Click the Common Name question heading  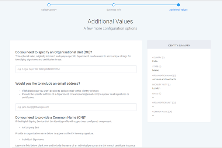(51, 117)
